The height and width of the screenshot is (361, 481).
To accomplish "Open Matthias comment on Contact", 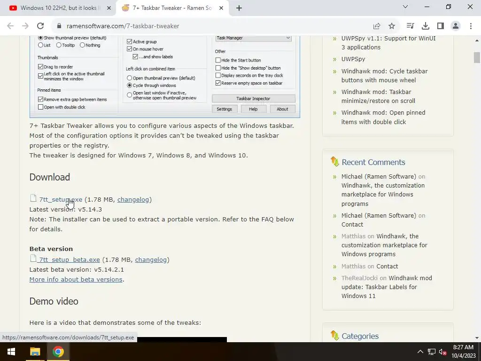I will 387,266.
